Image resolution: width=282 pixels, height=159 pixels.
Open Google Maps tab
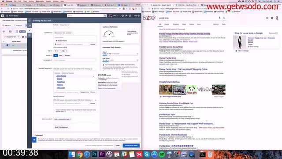(184, 24)
